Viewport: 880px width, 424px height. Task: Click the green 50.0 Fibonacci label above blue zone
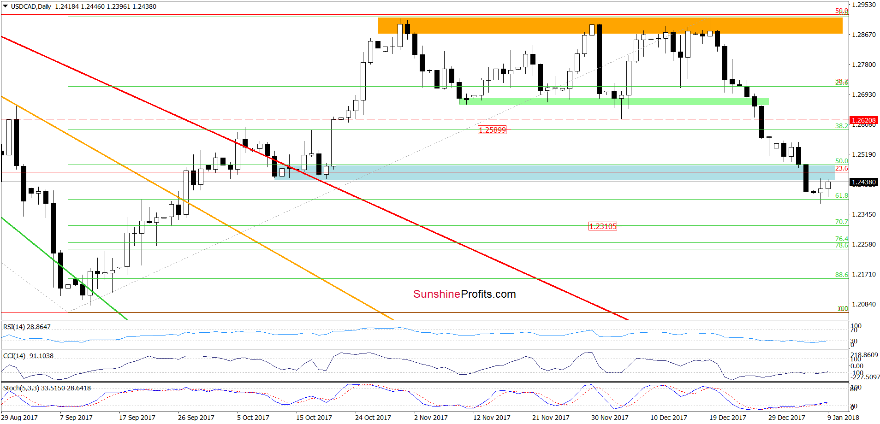pos(842,161)
